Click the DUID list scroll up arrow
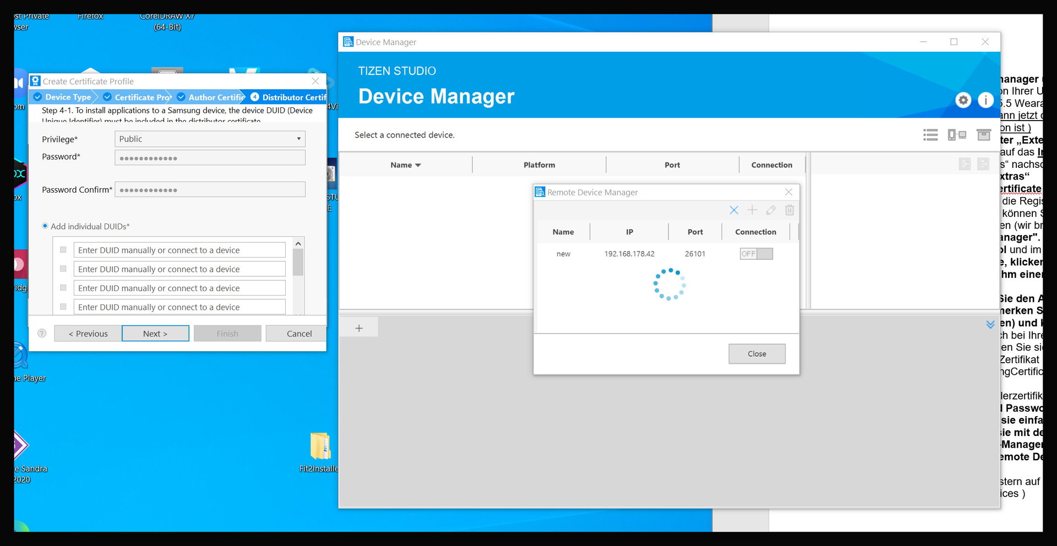 [x=298, y=243]
